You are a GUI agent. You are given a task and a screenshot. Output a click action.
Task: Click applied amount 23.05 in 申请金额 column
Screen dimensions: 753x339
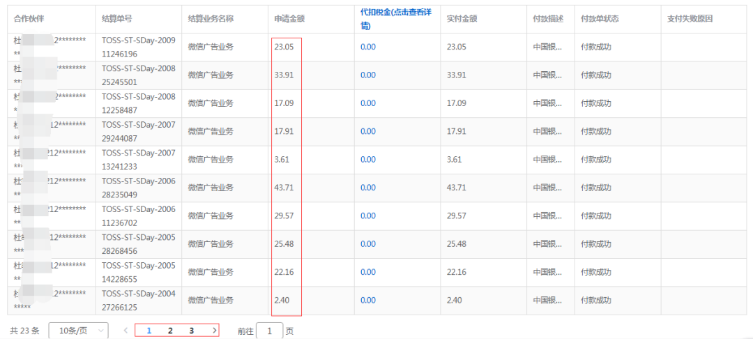(284, 47)
